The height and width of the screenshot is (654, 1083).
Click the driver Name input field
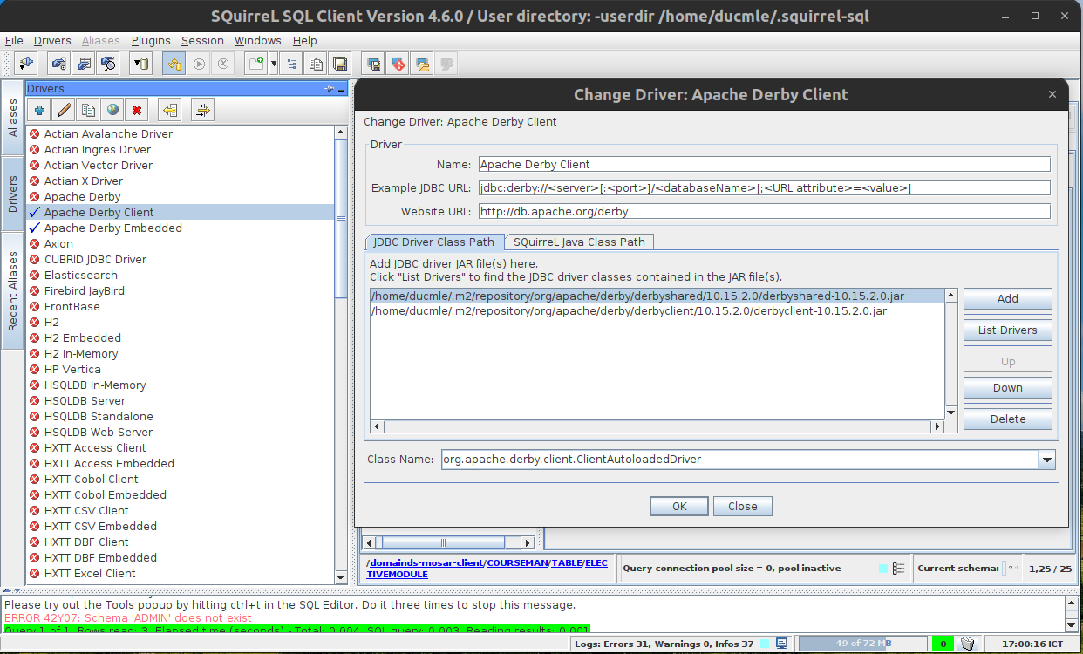[764, 164]
